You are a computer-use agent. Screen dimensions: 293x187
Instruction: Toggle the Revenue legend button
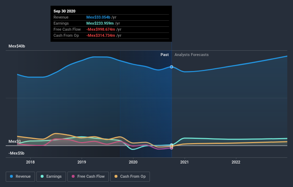tap(20, 177)
